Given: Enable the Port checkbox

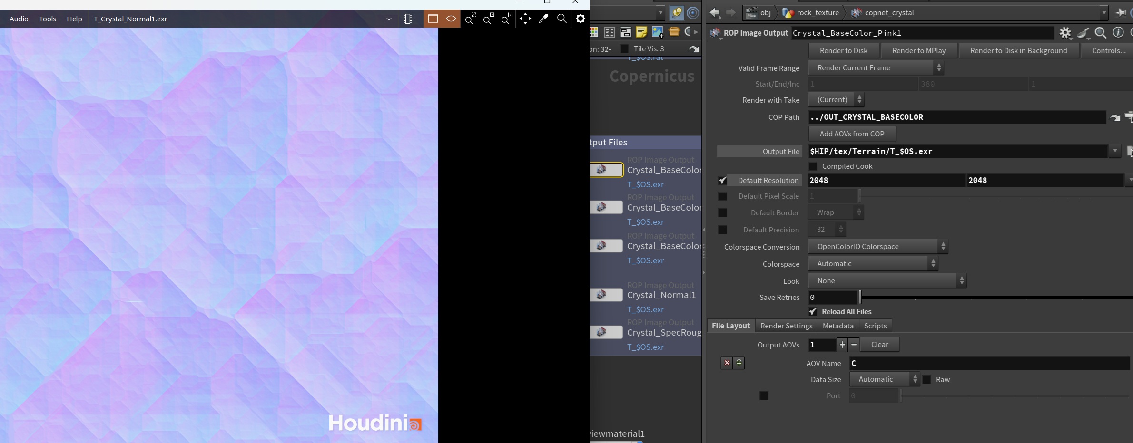Looking at the screenshot, I should pyautogui.click(x=764, y=396).
